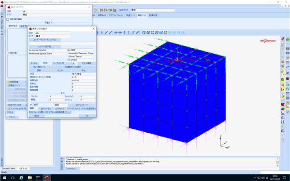Click the diagonal line tool icon in view toolbar
290x181 pixels.
pos(106,33)
